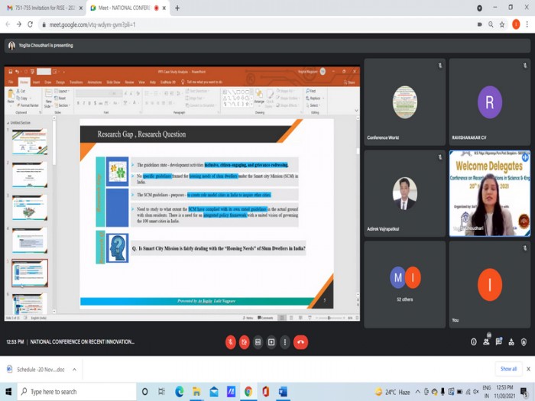
Task: Click the red Leave call button
Action: click(x=301, y=342)
